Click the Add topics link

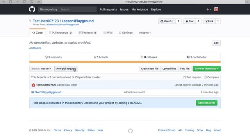click(35, 48)
